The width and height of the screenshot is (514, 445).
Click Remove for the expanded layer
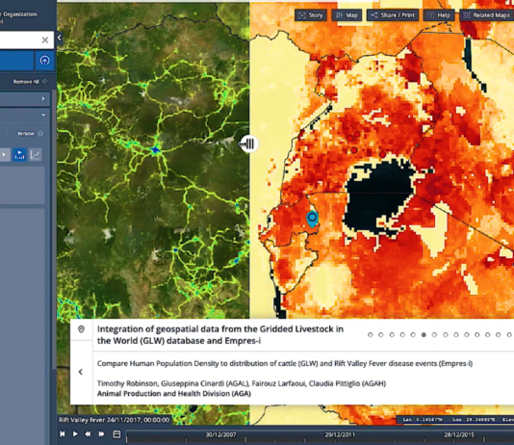point(30,134)
